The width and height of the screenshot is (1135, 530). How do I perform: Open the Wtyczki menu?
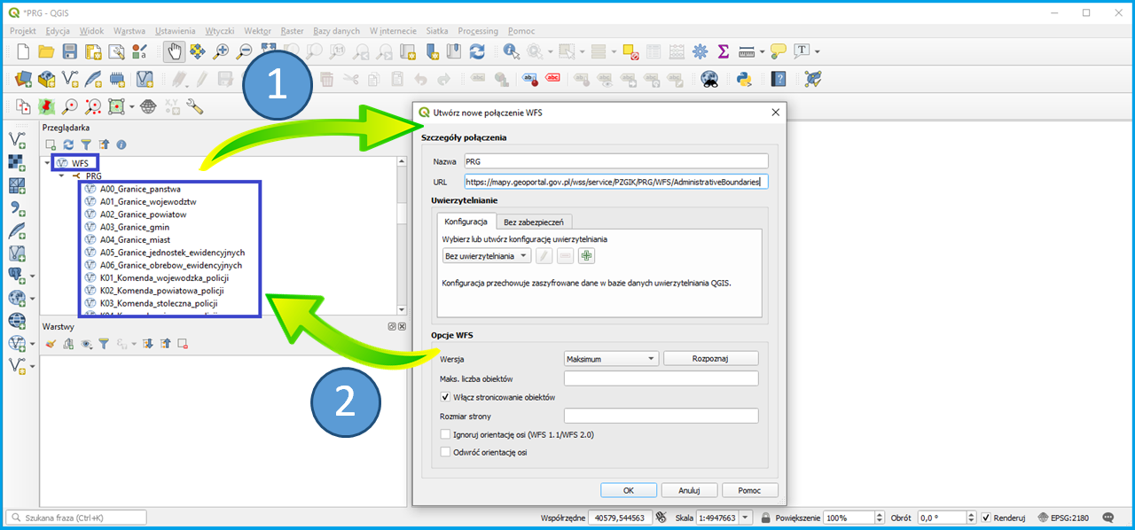[220, 31]
